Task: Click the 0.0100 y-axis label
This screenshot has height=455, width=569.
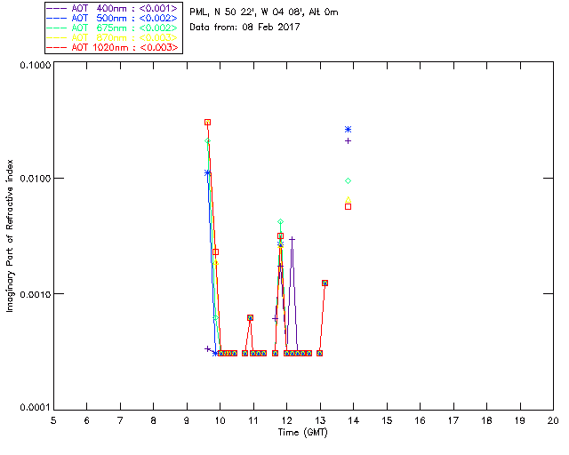Action: 36,179
